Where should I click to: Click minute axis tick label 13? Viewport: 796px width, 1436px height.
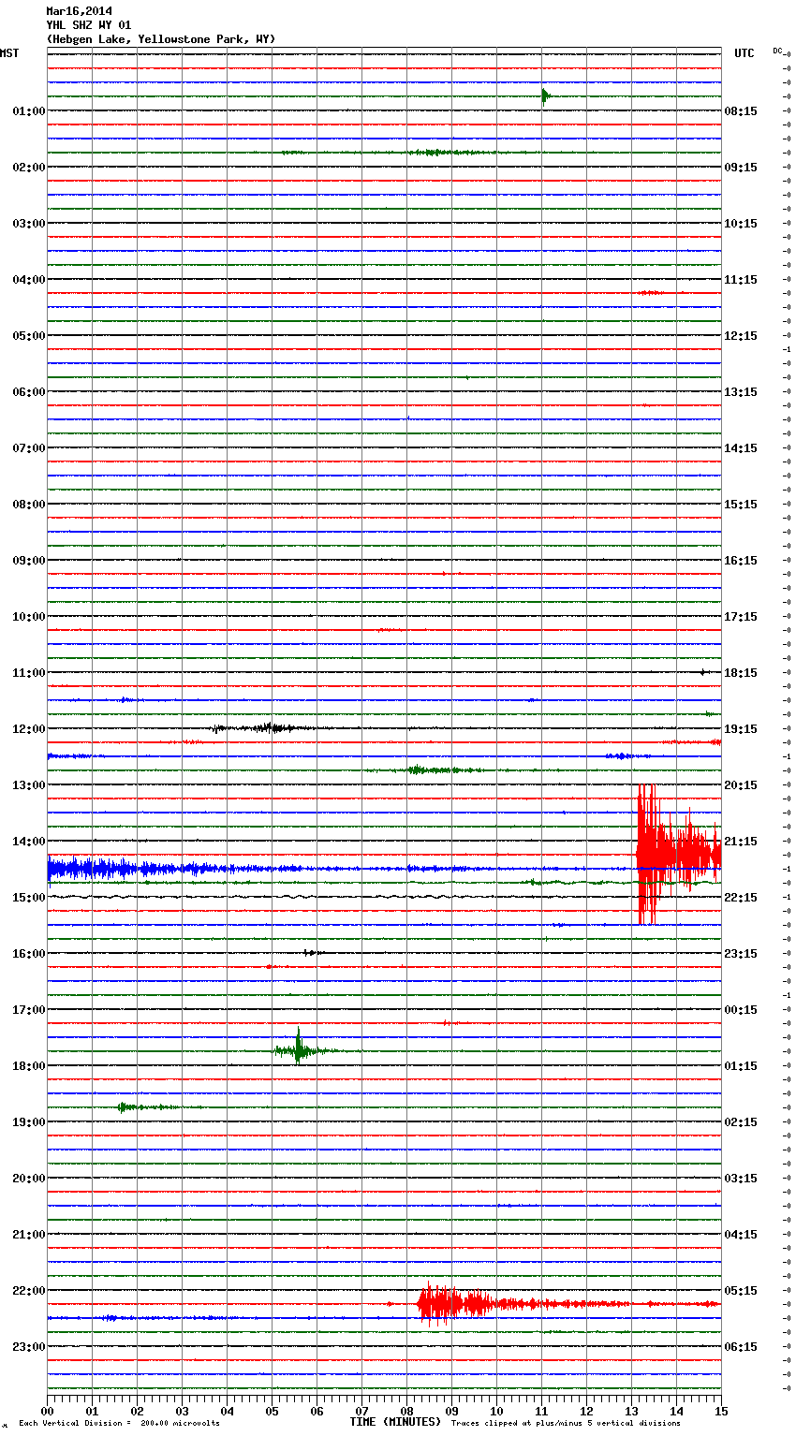[x=631, y=1412]
